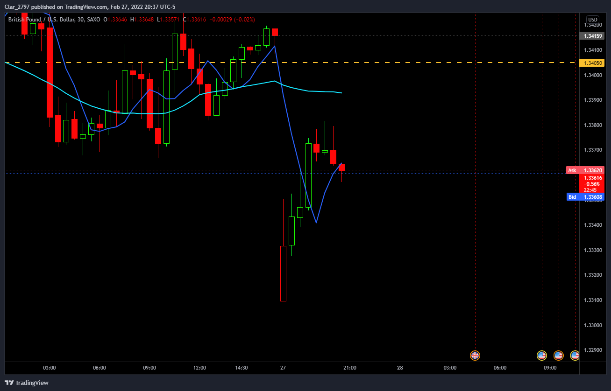This screenshot has height=391, width=611.
Task: Click the 1.33400 price scale tick
Action: coord(592,225)
